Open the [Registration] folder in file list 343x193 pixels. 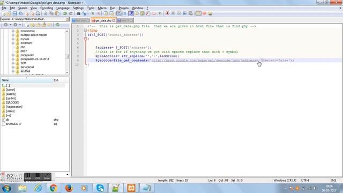point(14,107)
